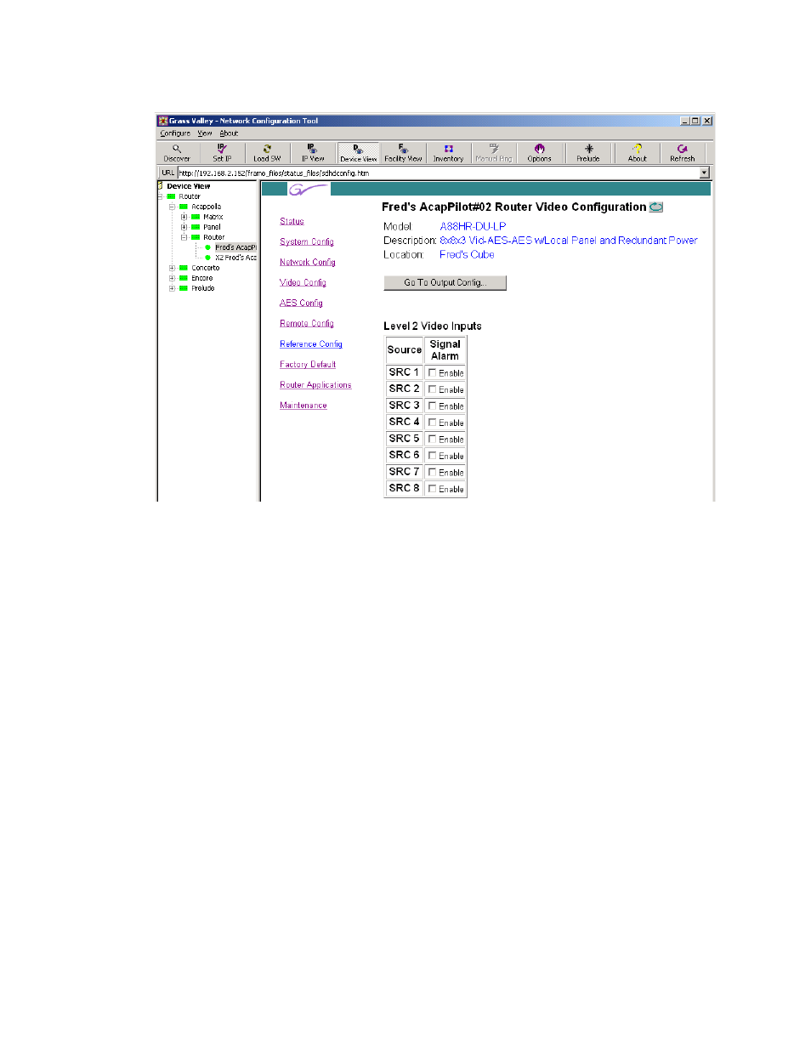Viewport: 811px width, 1050px height.
Task: Enable Signal Alarm for SRC 8
Action: 433,489
